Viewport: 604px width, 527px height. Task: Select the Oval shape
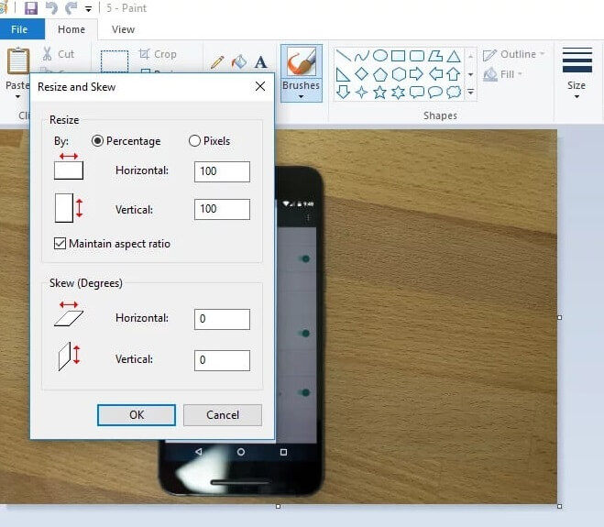380,56
